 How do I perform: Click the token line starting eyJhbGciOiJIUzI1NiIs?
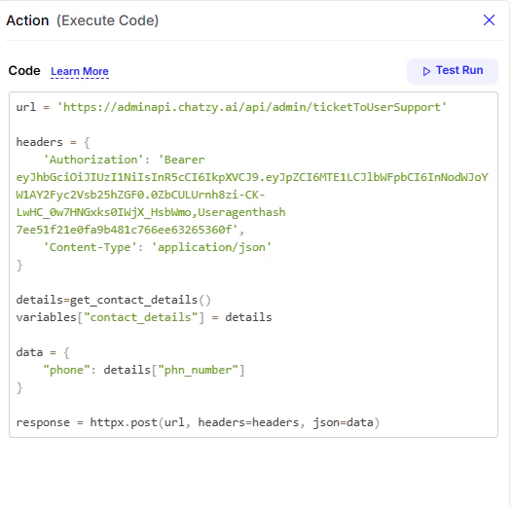click(x=252, y=177)
